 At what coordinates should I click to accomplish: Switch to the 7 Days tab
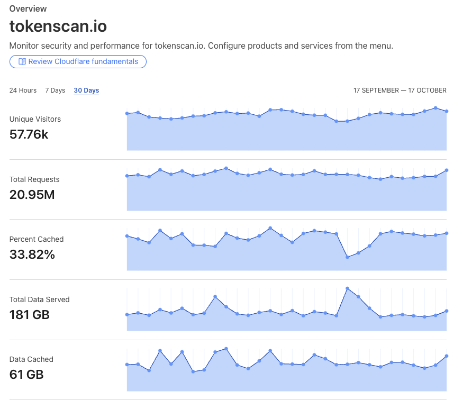pos(55,90)
